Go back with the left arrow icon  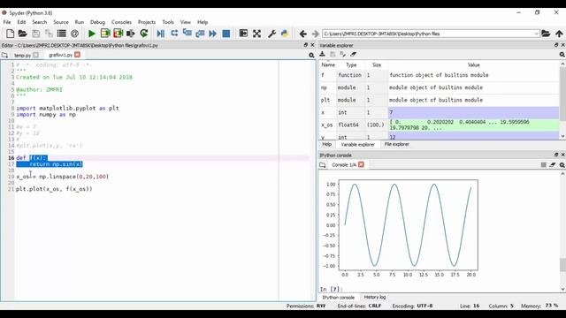(x=302, y=34)
